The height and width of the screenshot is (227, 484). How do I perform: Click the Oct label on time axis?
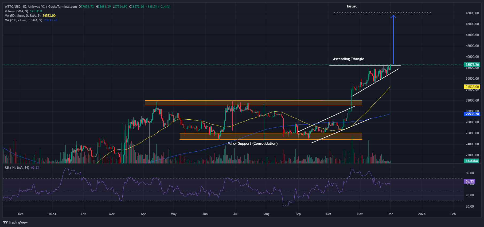(329, 214)
